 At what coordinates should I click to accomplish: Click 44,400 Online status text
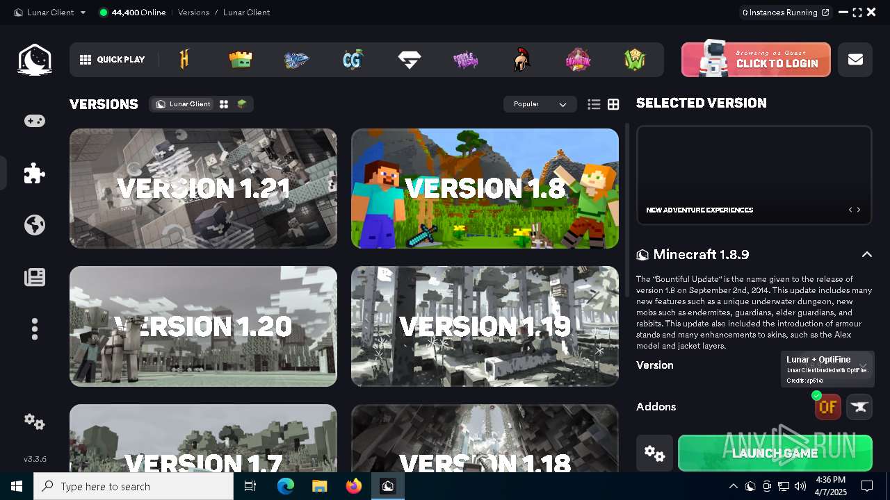(x=132, y=12)
